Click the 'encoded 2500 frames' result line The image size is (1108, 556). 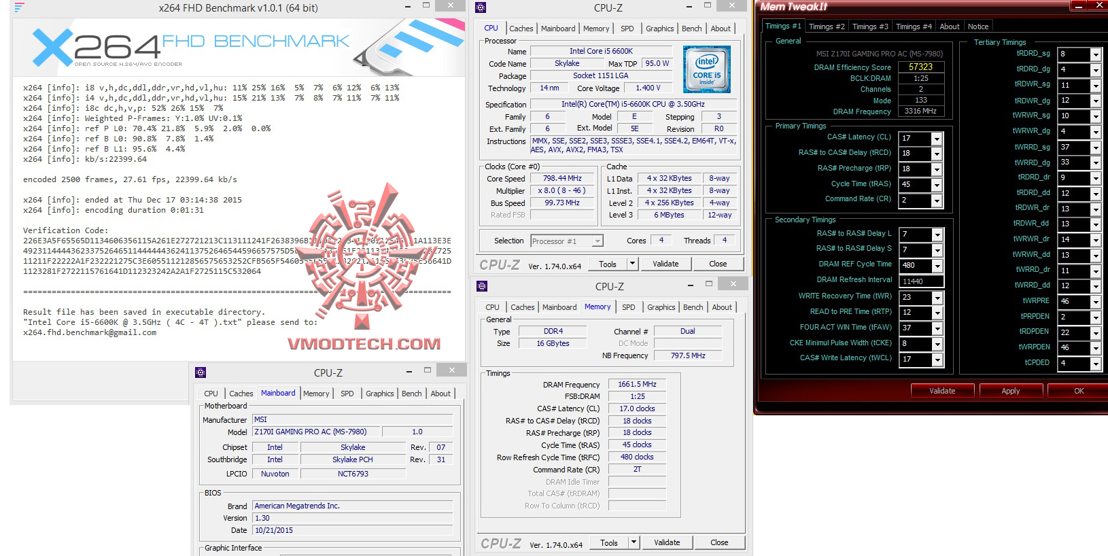point(130,179)
